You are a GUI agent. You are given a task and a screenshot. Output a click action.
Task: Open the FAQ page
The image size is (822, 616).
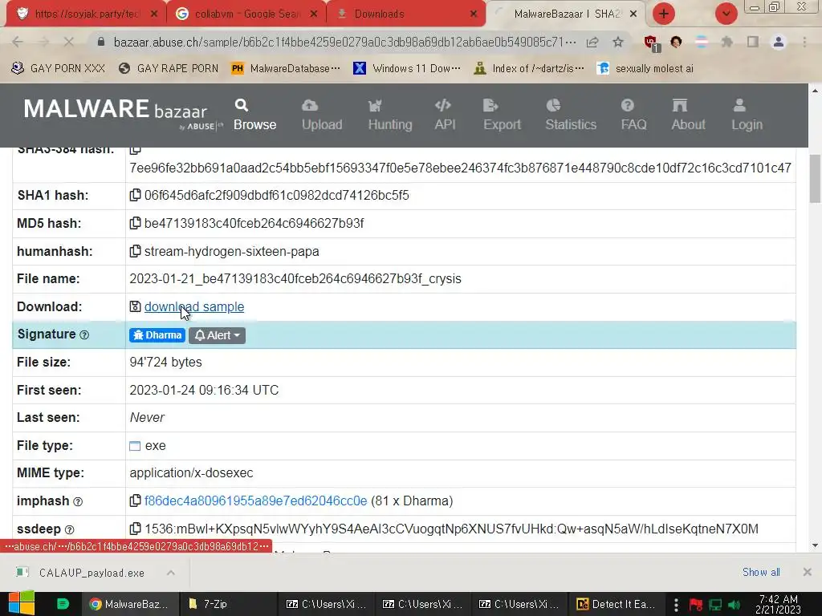tap(633, 115)
